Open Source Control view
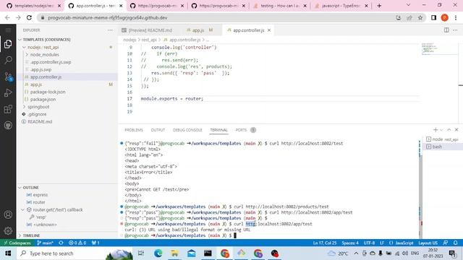The image size is (463, 260). pos(8,77)
